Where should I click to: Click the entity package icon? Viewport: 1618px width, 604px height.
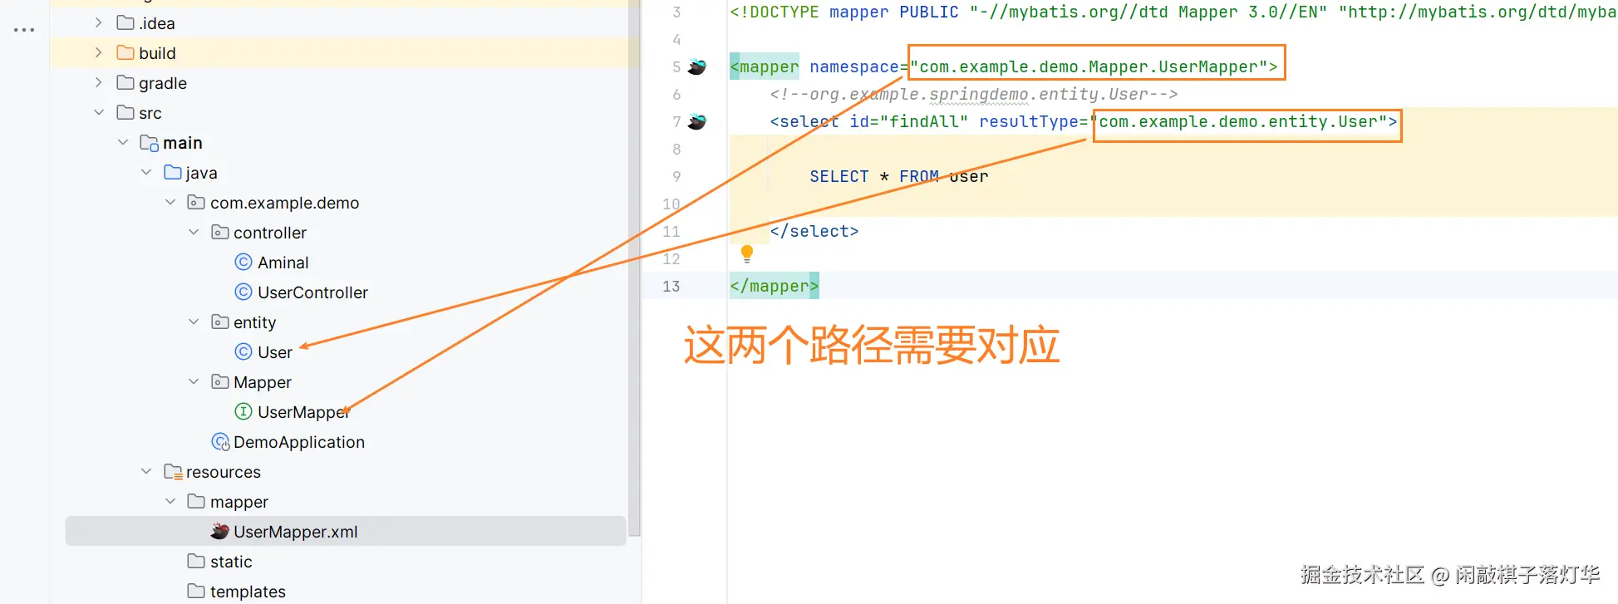tap(220, 322)
